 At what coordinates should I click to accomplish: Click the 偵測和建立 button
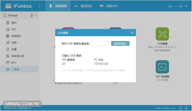[x=120, y=43]
